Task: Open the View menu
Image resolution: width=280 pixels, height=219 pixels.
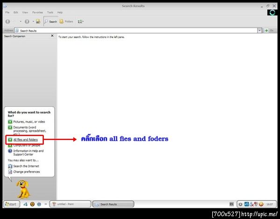Action: pos(25,12)
